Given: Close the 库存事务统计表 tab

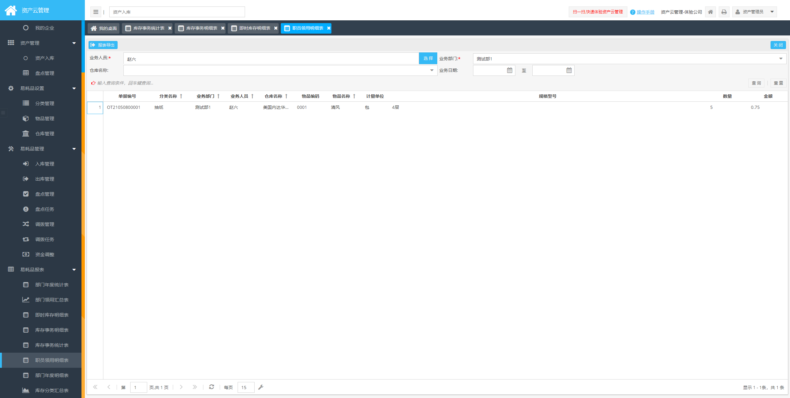Looking at the screenshot, I should pyautogui.click(x=170, y=28).
